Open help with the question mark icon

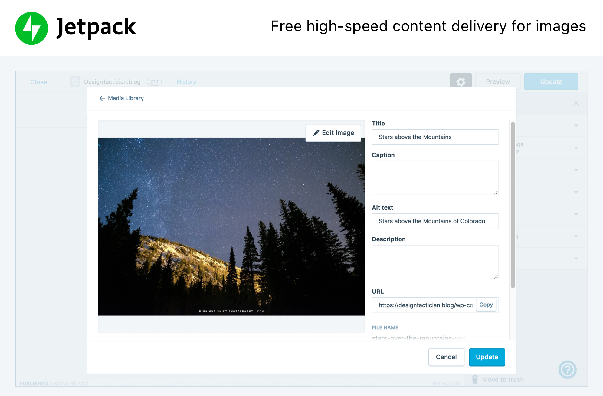point(568,369)
